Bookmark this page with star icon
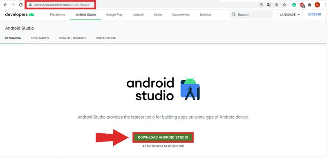Screen dimensions: 327x159 [x=284, y=5]
